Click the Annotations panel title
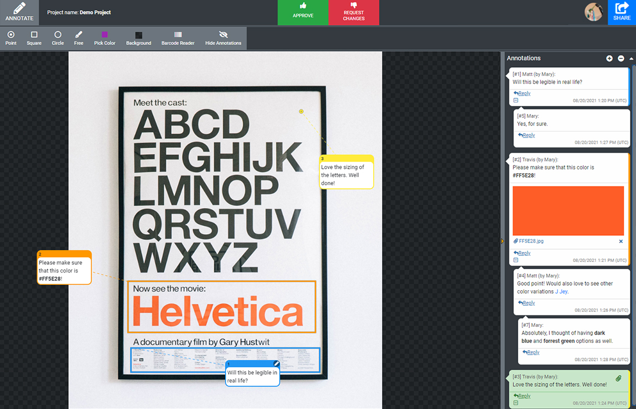This screenshot has height=409, width=636. 524,58
